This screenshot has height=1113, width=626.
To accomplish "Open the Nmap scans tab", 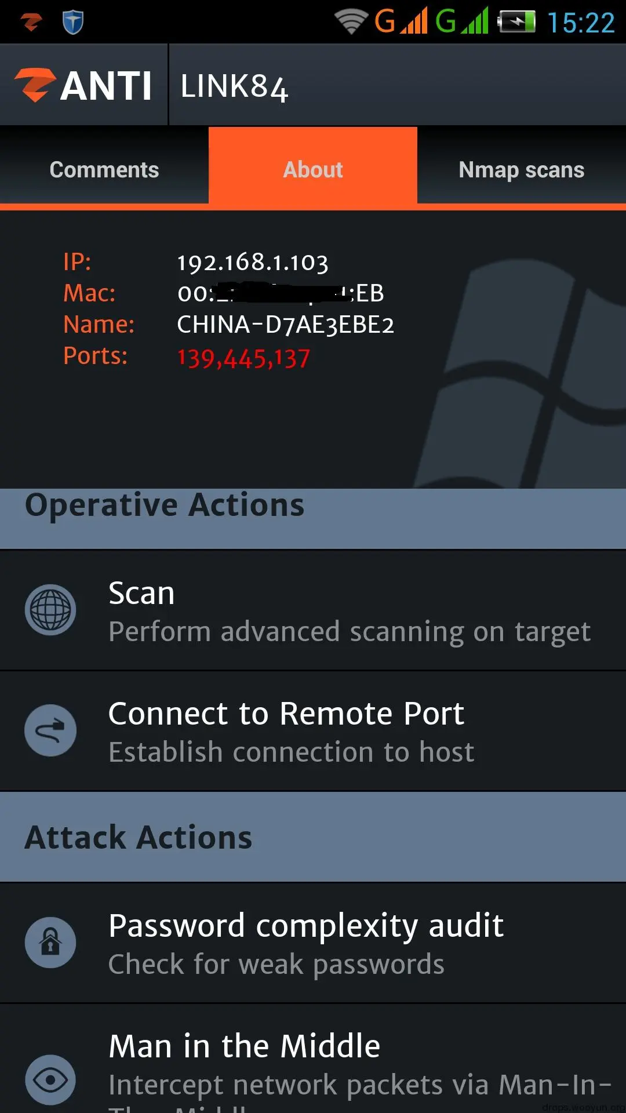I will pyautogui.click(x=522, y=169).
